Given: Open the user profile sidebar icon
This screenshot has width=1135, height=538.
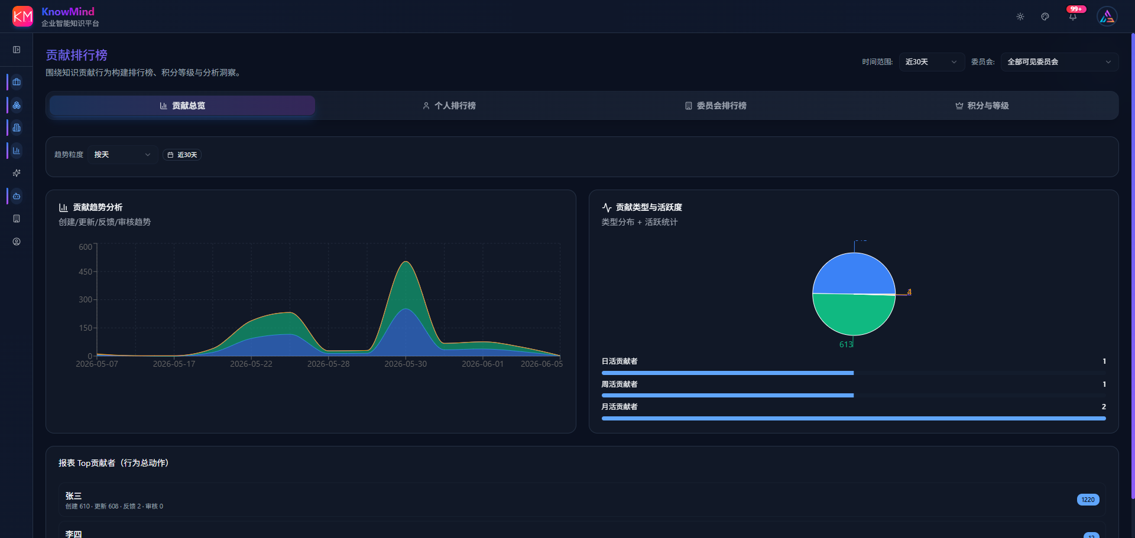Looking at the screenshot, I should 17,242.
